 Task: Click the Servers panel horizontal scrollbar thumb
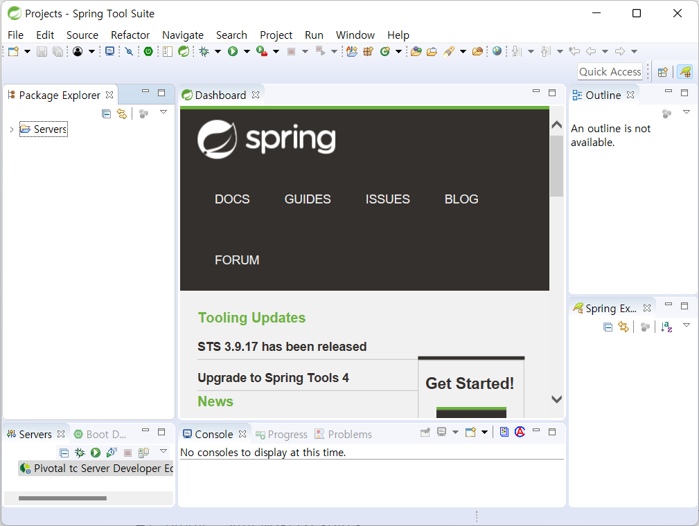point(62,498)
